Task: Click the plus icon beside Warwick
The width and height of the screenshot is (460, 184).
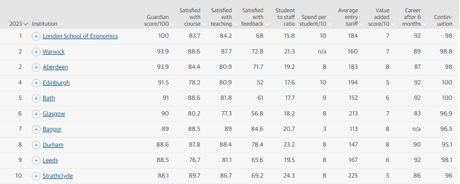Action: [36, 52]
